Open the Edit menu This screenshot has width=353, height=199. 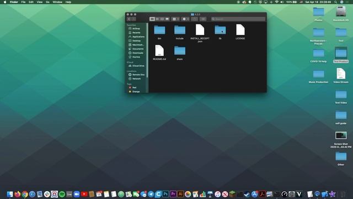click(x=31, y=2)
